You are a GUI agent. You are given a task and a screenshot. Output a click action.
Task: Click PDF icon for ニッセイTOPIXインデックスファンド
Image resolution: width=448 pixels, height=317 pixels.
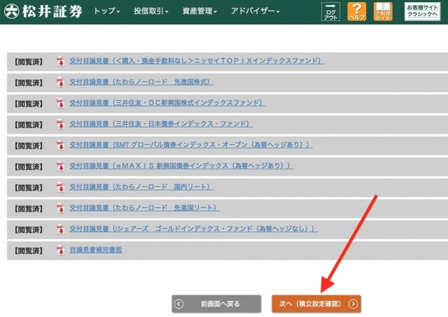tap(60, 61)
